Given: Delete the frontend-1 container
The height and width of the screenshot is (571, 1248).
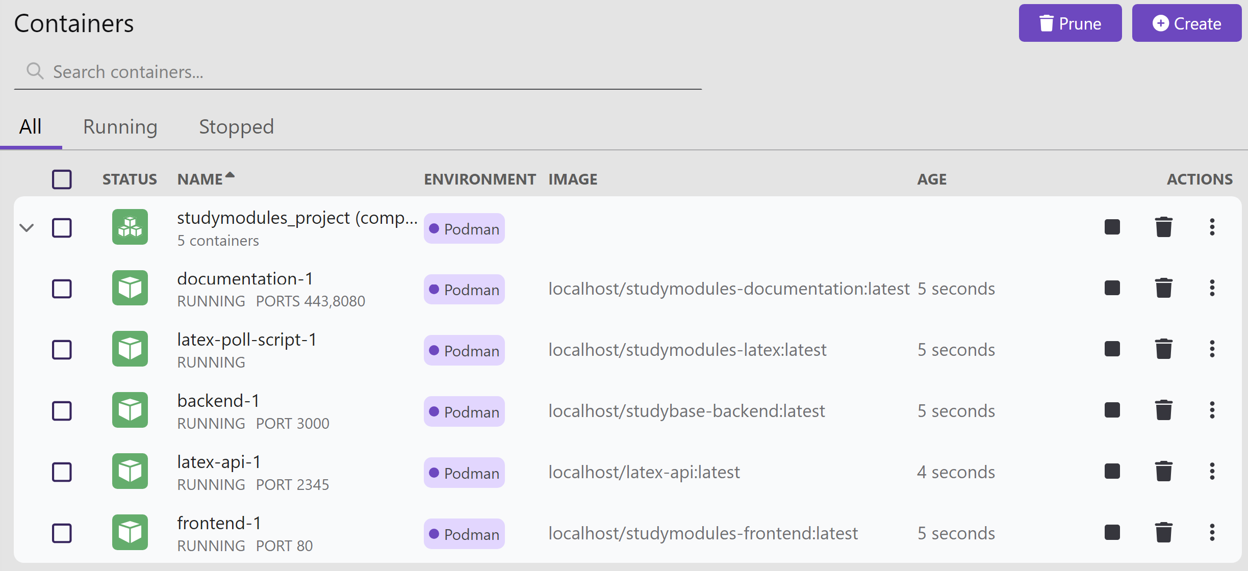Looking at the screenshot, I should pos(1163,533).
